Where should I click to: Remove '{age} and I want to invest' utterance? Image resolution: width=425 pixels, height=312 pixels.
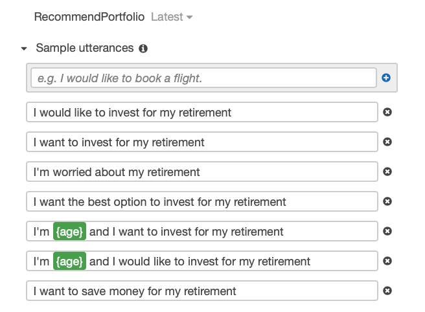click(x=387, y=231)
